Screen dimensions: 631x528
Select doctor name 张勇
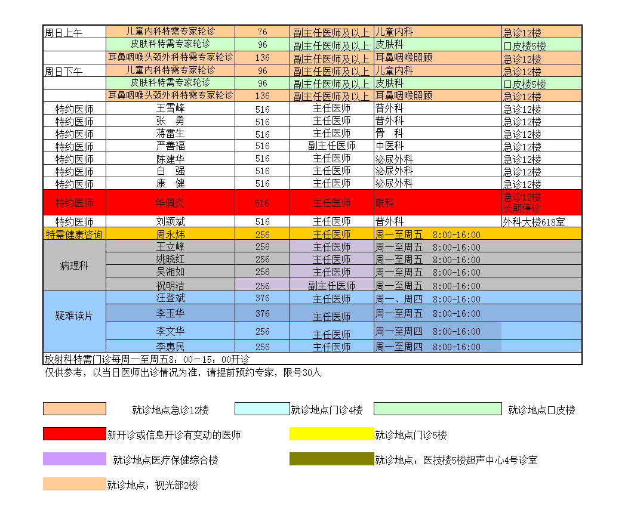click(x=170, y=121)
